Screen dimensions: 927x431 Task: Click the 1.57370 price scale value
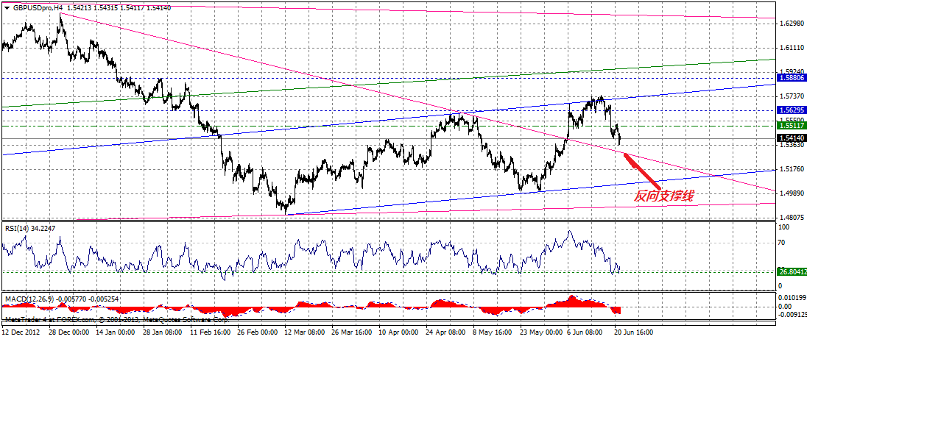point(792,96)
